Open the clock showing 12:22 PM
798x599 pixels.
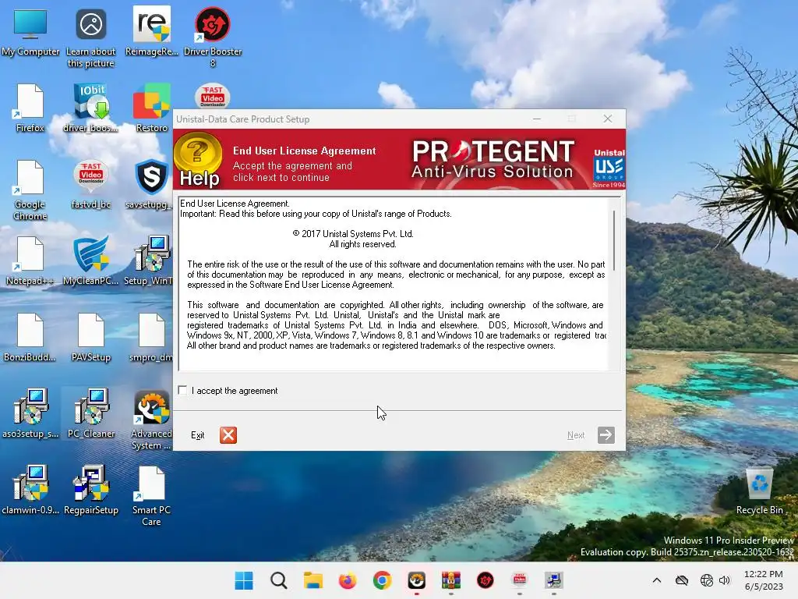[764, 580]
